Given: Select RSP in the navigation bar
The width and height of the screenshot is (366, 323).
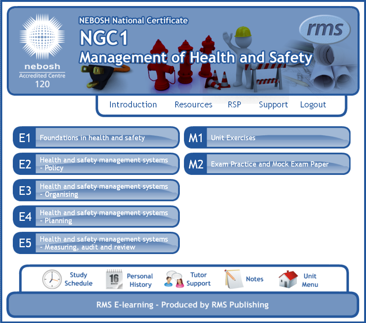Looking at the screenshot, I should pyautogui.click(x=234, y=104).
